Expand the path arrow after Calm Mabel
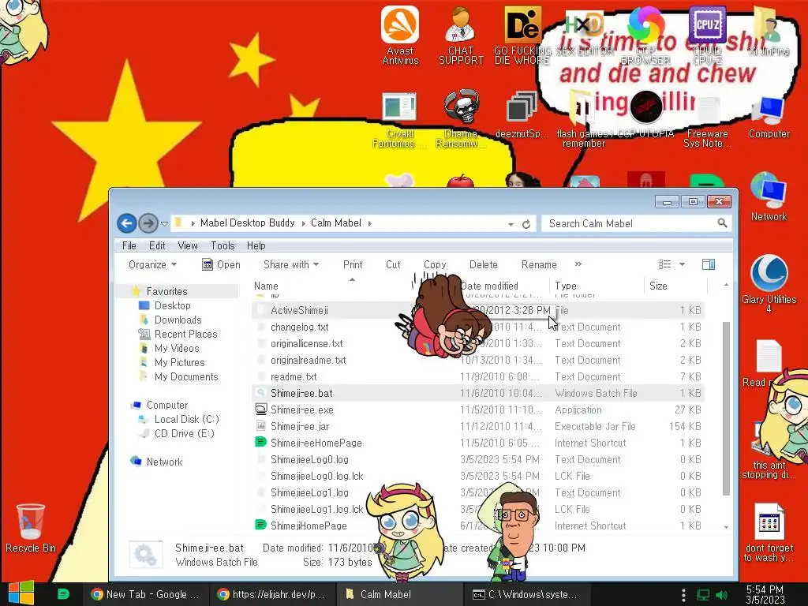 (x=369, y=223)
